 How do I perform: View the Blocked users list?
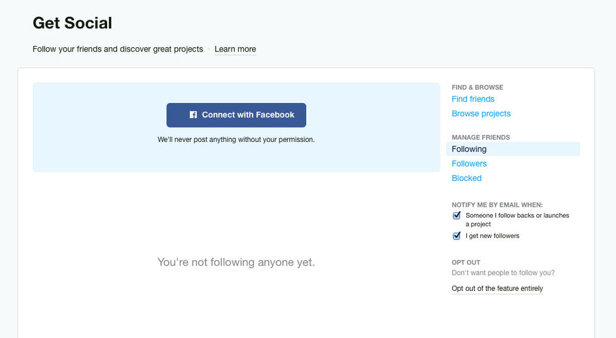click(x=466, y=178)
